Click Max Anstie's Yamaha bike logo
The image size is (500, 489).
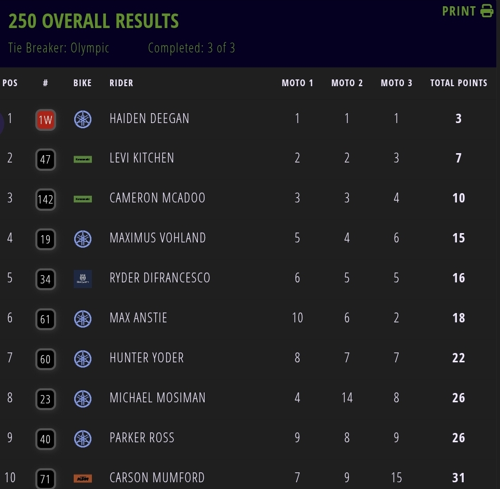coord(83,318)
